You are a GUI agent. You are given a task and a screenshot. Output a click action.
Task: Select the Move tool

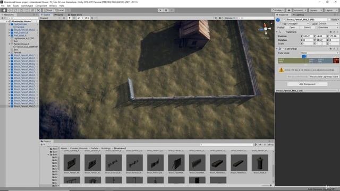click(x=10, y=10)
